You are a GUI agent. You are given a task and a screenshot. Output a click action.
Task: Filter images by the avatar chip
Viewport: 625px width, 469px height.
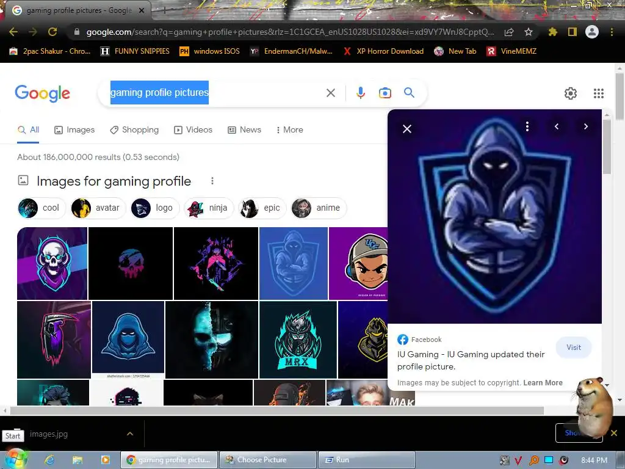(x=98, y=208)
